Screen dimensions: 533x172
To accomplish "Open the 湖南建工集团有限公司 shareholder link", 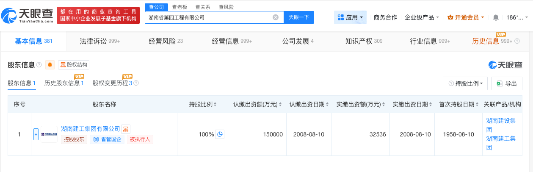I will (91, 129).
